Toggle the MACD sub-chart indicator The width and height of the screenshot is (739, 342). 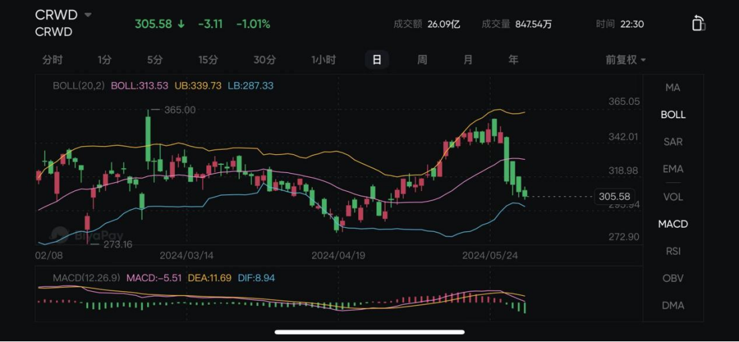tap(673, 224)
